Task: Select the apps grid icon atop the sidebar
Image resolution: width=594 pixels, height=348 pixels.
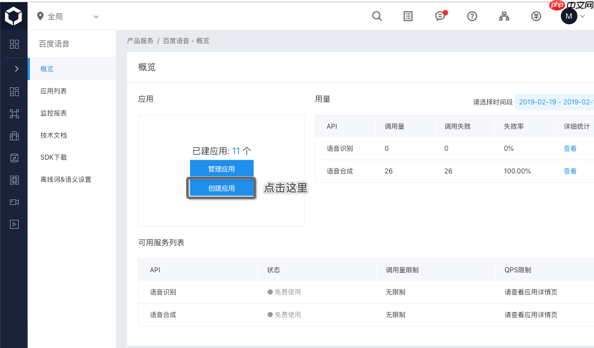Action: tap(14, 44)
